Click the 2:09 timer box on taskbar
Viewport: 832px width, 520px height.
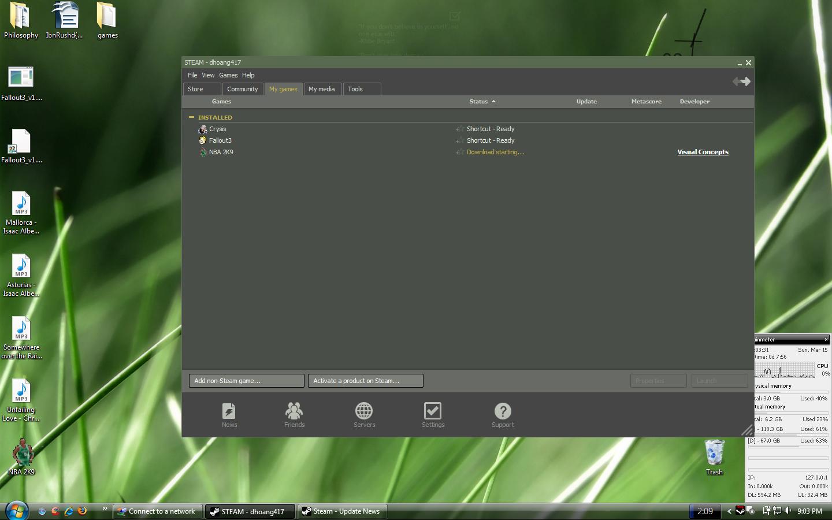705,511
